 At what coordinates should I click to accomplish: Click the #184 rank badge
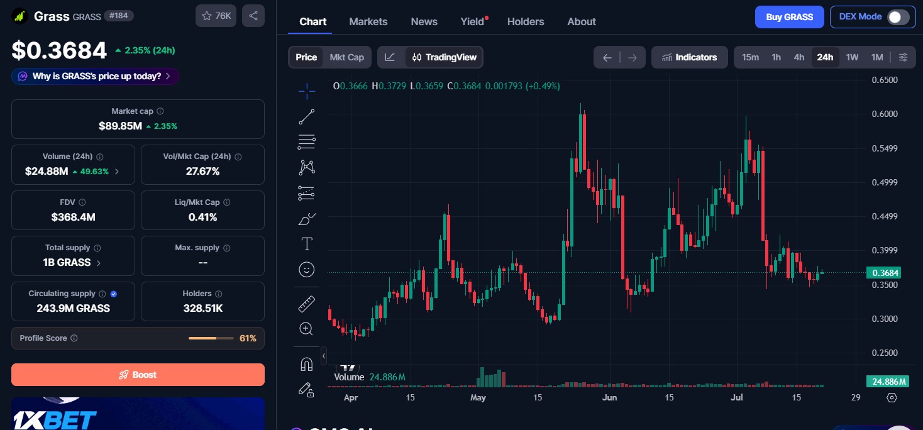point(119,16)
